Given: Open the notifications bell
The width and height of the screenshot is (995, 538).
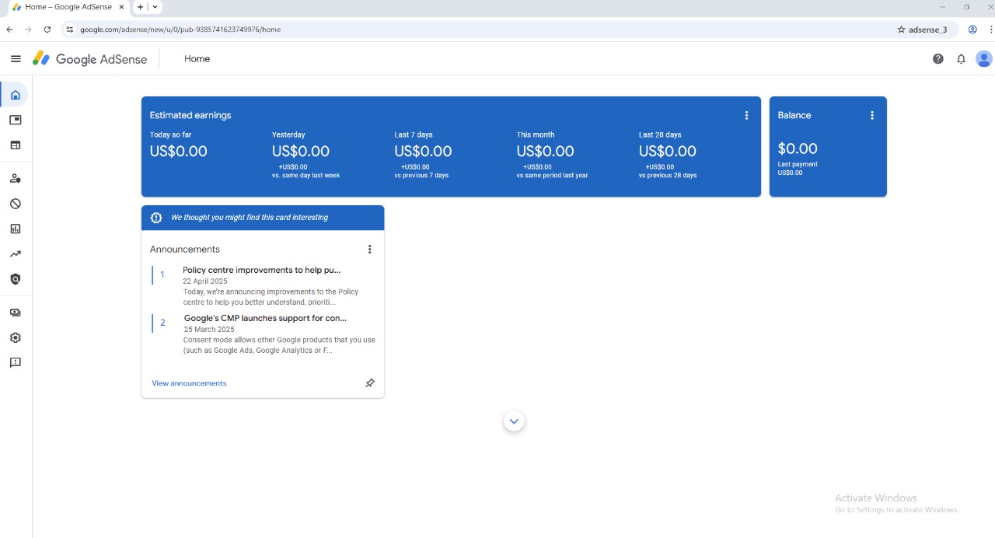Looking at the screenshot, I should 961,59.
